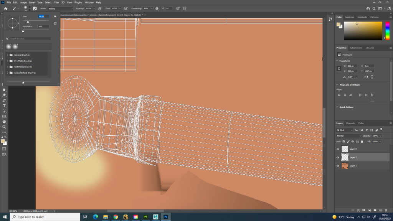
Task: Click the Search icon at top right
Action: (374, 8)
